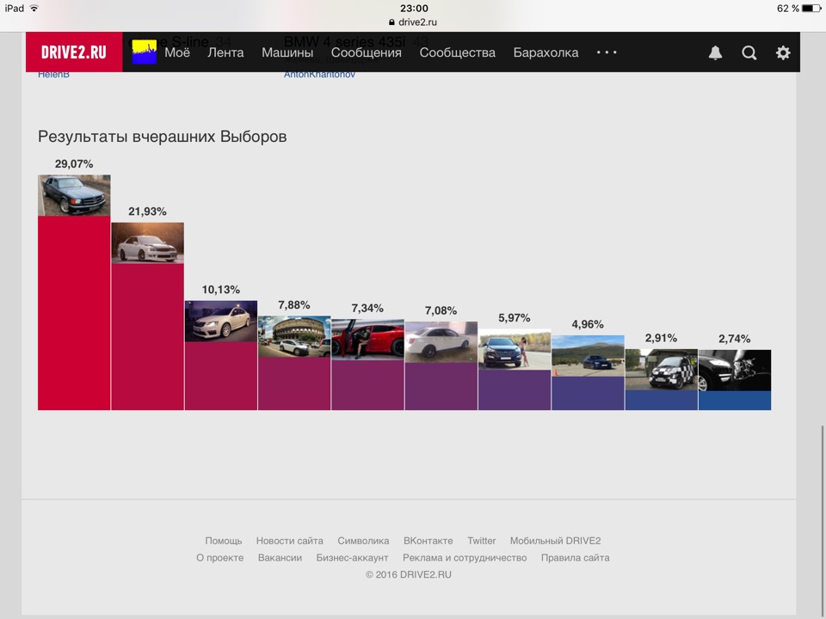The height and width of the screenshot is (619, 826).
Task: Tap the Wi-Fi status icon
Action: 34,8
